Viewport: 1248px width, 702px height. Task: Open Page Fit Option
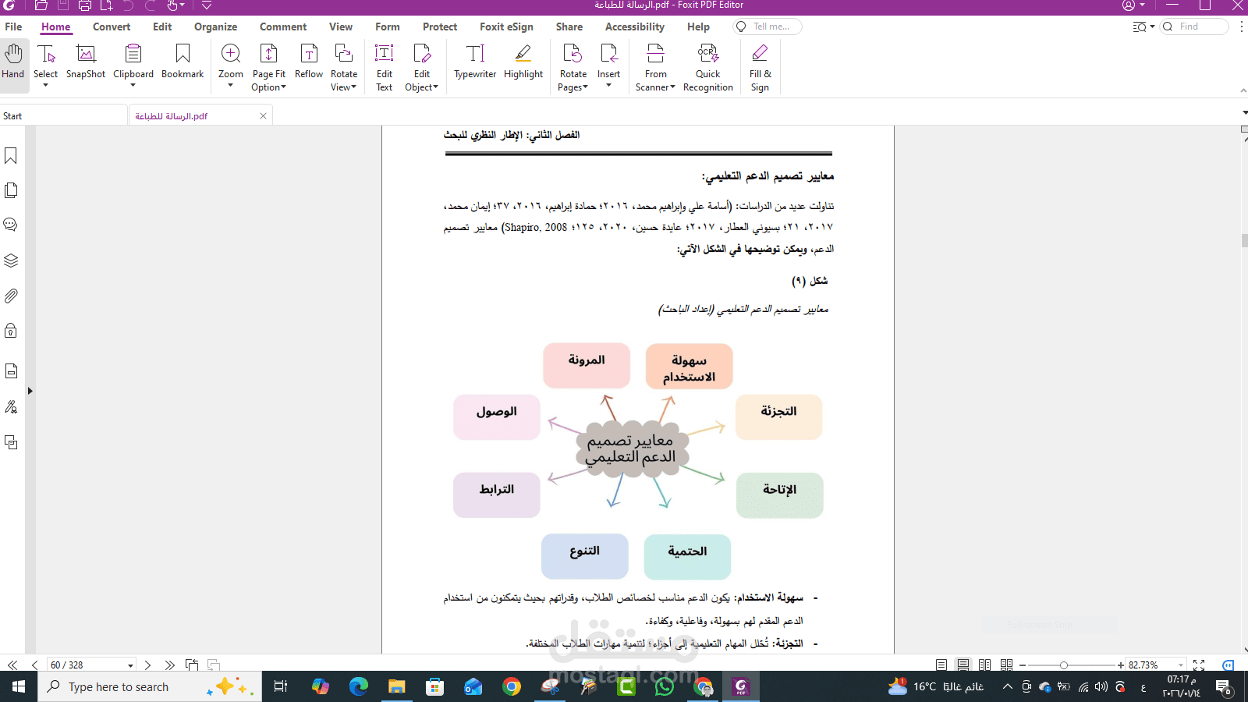[268, 67]
